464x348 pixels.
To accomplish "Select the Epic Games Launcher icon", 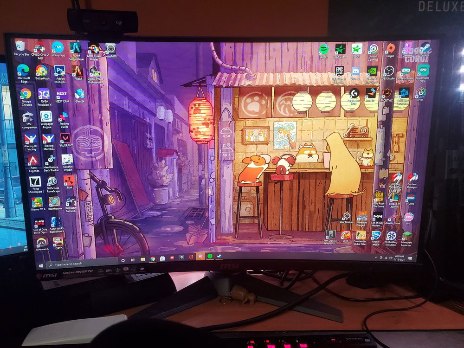I will click(340, 71).
